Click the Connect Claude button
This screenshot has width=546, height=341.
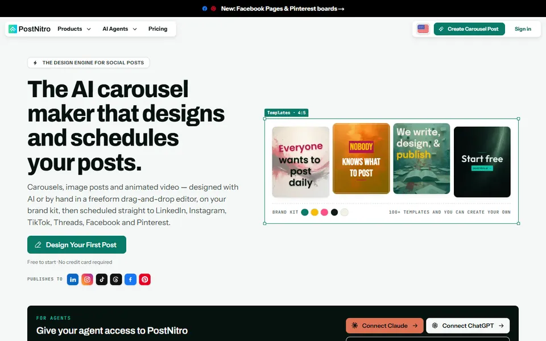pos(384,326)
